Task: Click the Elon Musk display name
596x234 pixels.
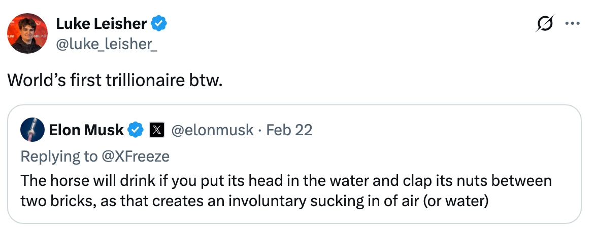Action: click(86, 130)
